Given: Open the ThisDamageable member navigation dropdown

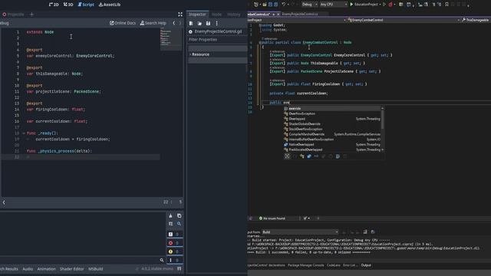Looking at the screenshot, I should (x=476, y=20).
